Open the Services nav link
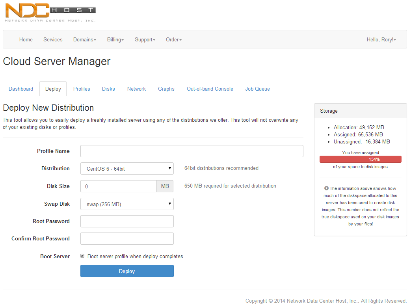The image size is (411, 307). click(x=53, y=40)
